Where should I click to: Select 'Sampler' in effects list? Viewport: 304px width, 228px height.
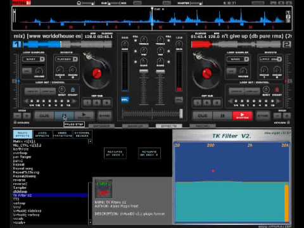click(20, 187)
